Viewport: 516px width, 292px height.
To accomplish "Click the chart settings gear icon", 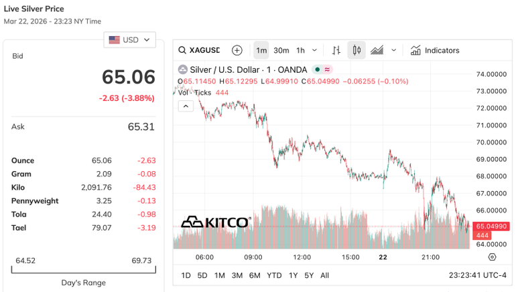I will point(492,257).
